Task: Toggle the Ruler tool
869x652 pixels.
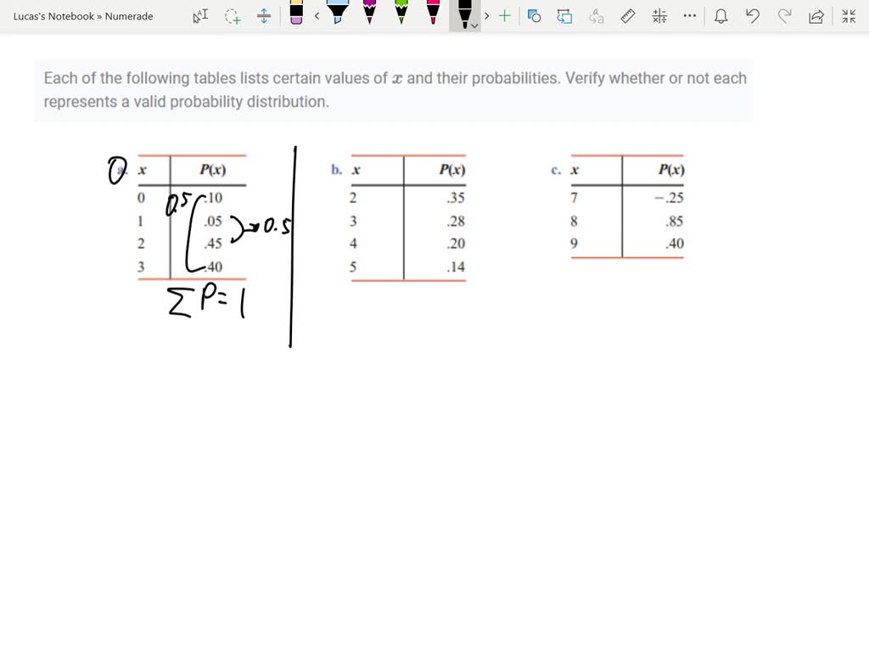Action: [628, 16]
